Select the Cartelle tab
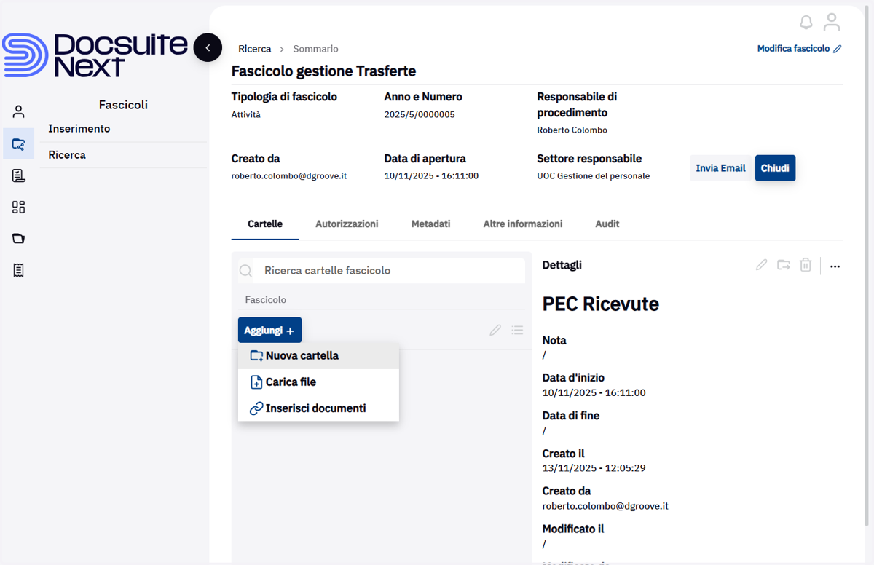This screenshot has width=874, height=565. coord(265,224)
